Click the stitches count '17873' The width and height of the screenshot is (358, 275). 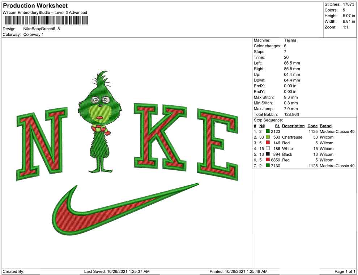point(348,4)
